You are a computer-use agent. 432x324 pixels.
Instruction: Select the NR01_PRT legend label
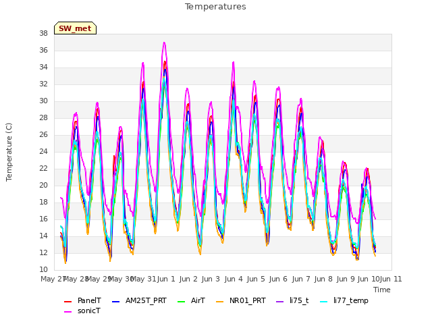[x=248, y=300]
